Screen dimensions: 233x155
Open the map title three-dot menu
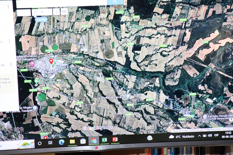(x=8, y=6)
